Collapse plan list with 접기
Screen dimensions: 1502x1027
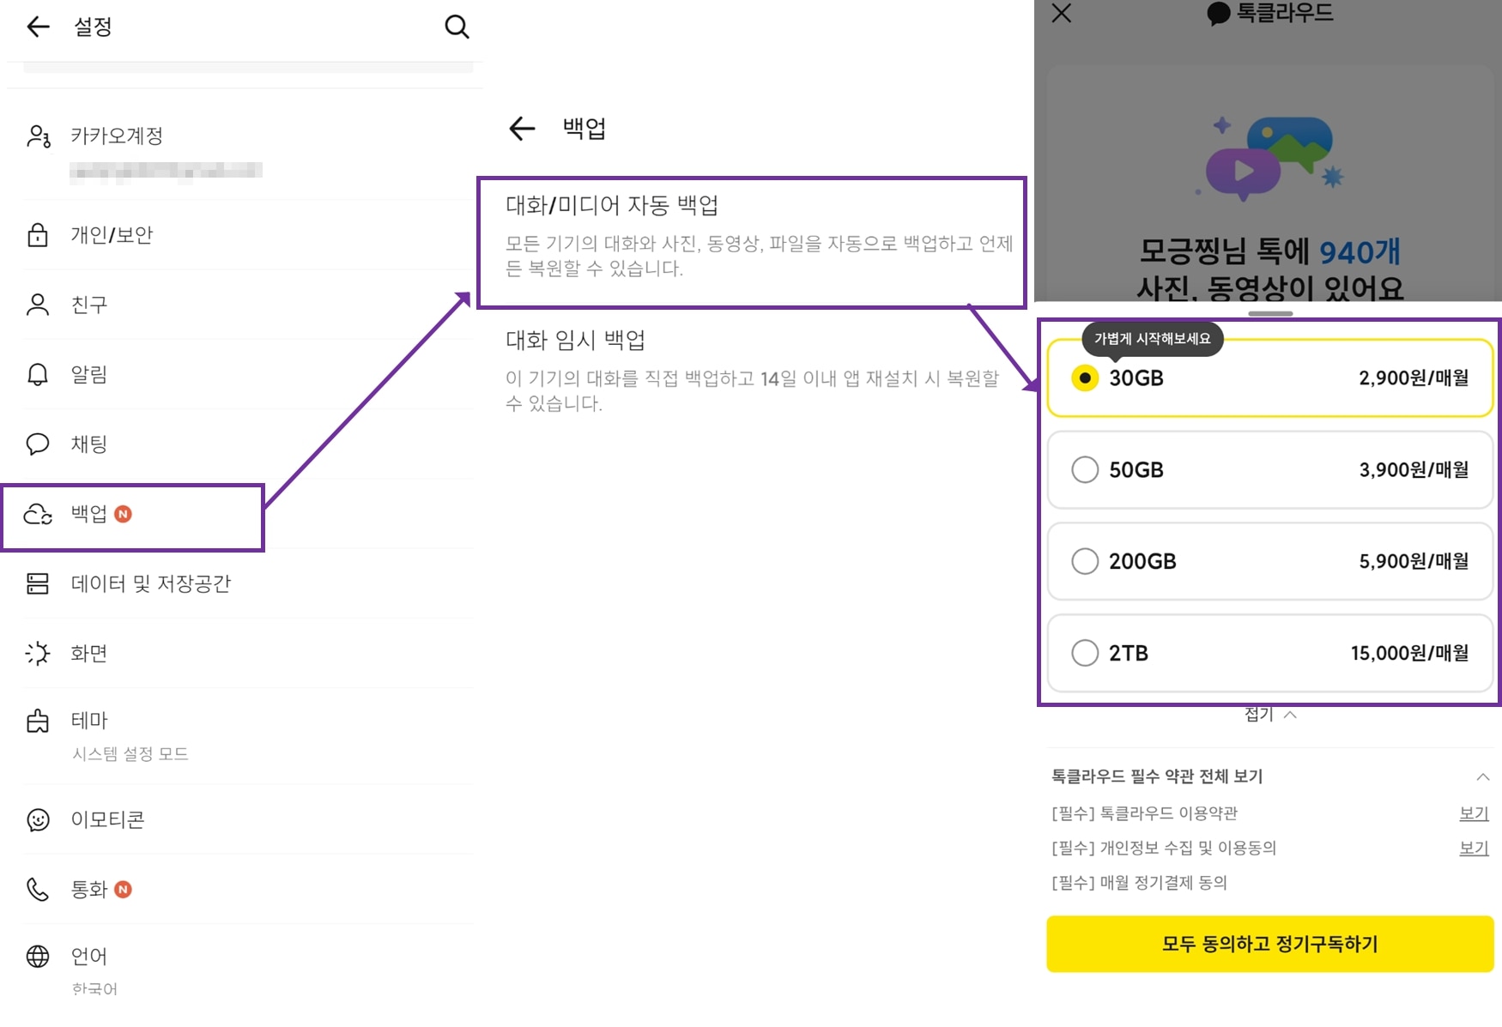click(x=1269, y=715)
